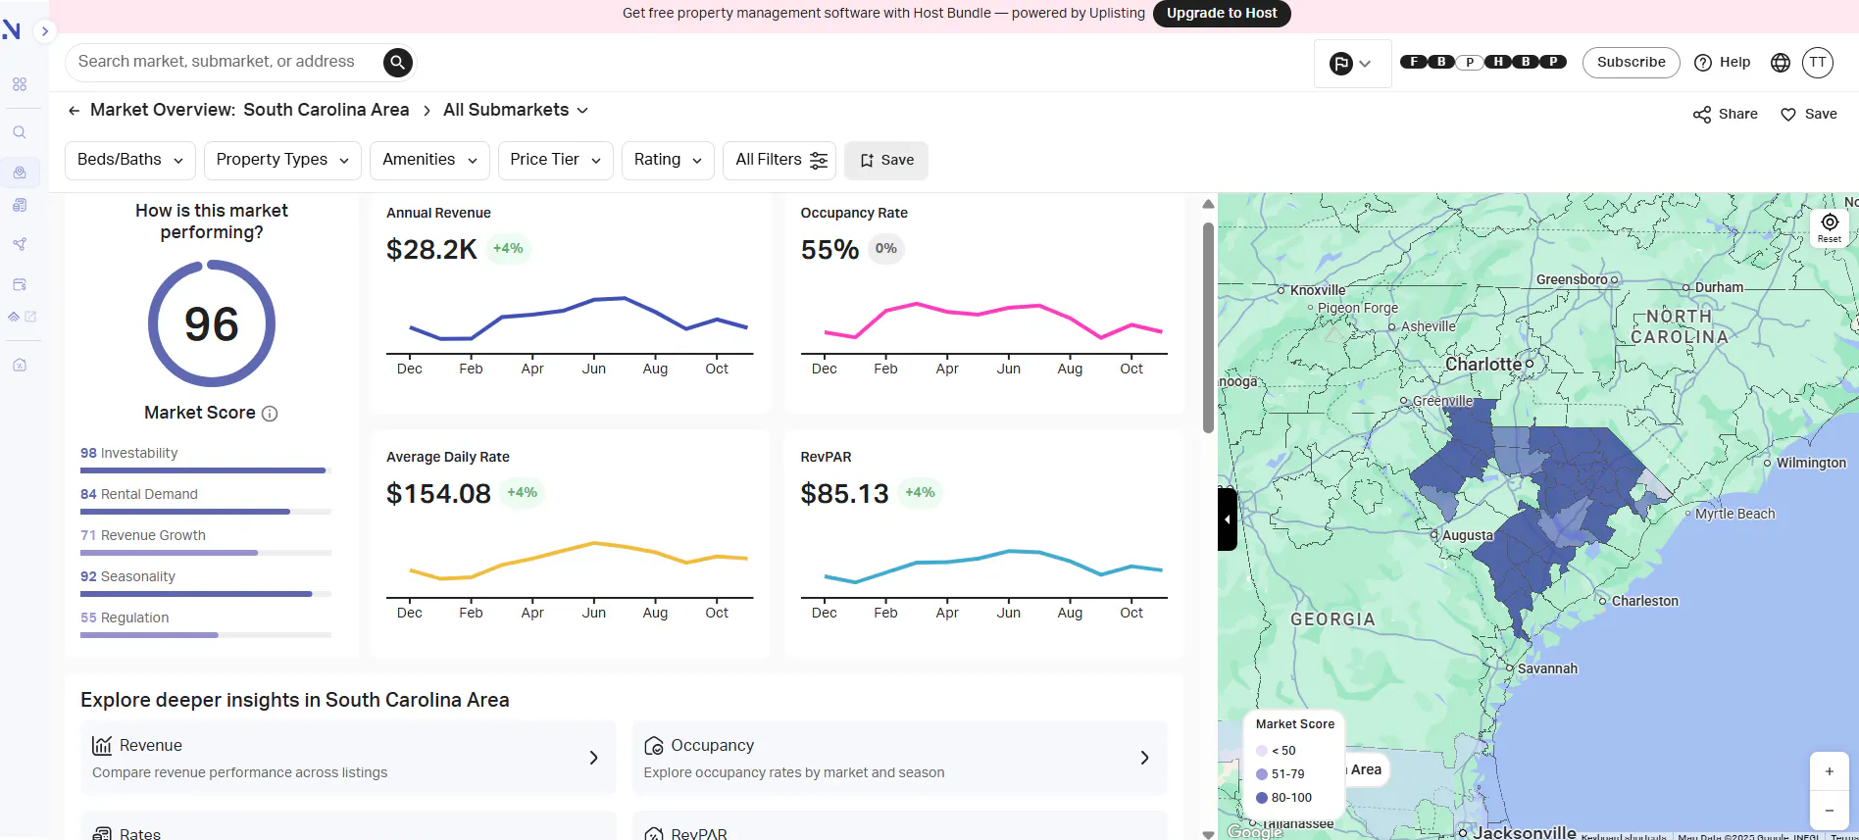Click the 92 Seasonality score row

tap(206, 583)
